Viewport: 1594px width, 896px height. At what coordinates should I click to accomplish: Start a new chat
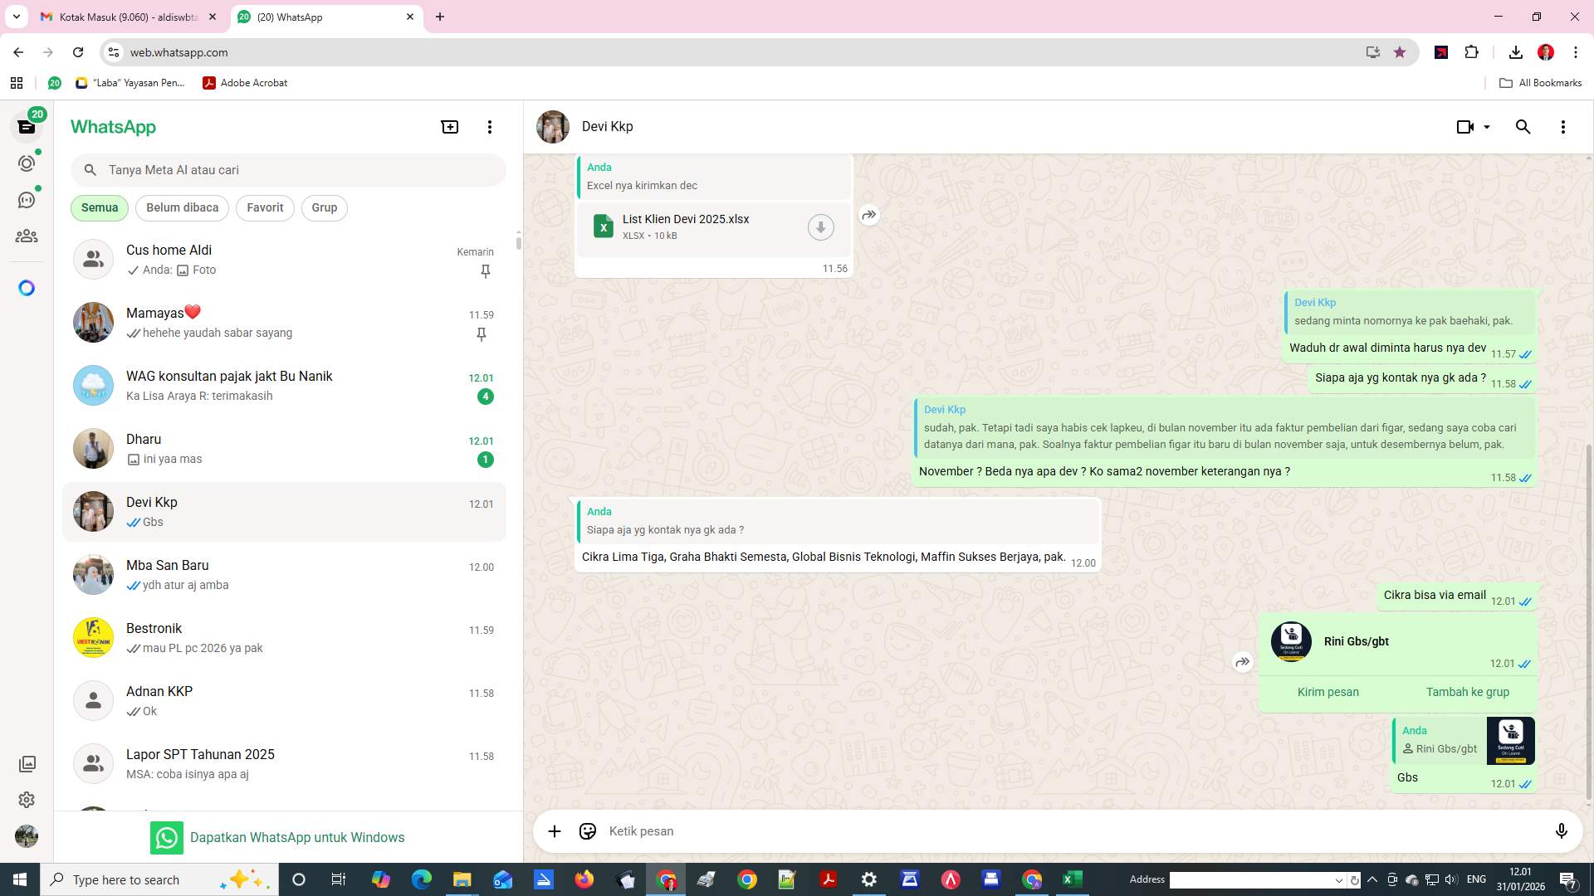point(449,126)
